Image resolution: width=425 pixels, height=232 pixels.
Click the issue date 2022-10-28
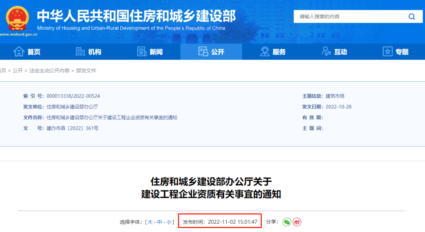pyautogui.click(x=338, y=107)
